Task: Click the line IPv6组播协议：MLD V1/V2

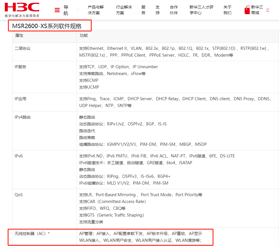Action: pyautogui.click(x=124, y=183)
